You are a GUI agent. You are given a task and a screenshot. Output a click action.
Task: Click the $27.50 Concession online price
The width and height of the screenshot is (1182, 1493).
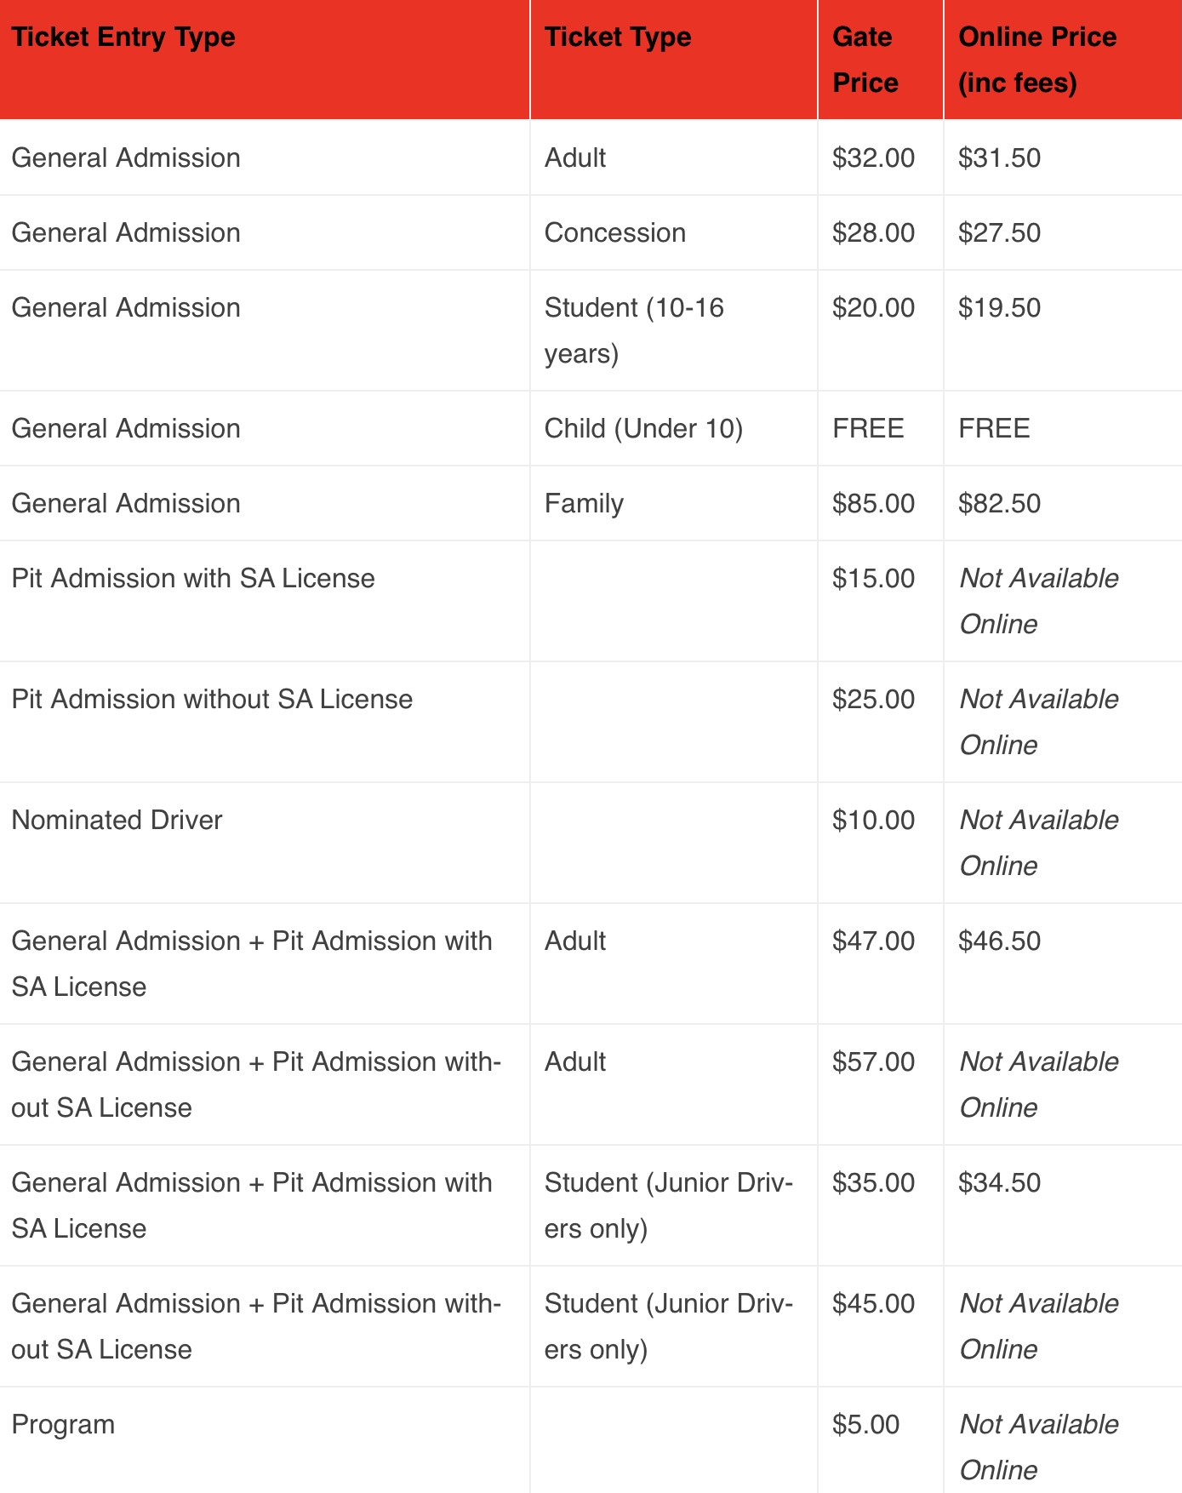pyautogui.click(x=999, y=233)
